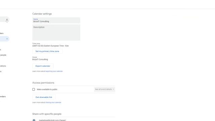Open See all event details dropdown
The height and width of the screenshot is (121, 215).
pos(104,89)
